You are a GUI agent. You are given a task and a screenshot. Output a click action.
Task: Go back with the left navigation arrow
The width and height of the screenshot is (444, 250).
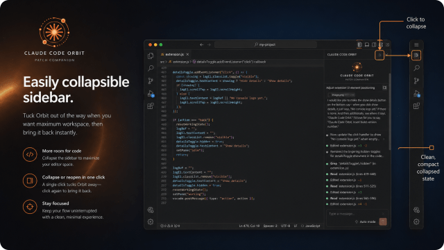point(202,44)
